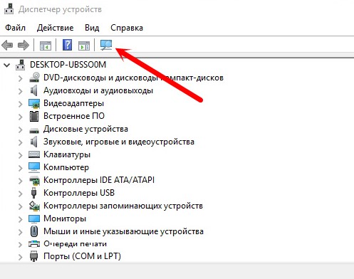Click the DVD drive icon
354x279 pixels.
(x=34, y=78)
